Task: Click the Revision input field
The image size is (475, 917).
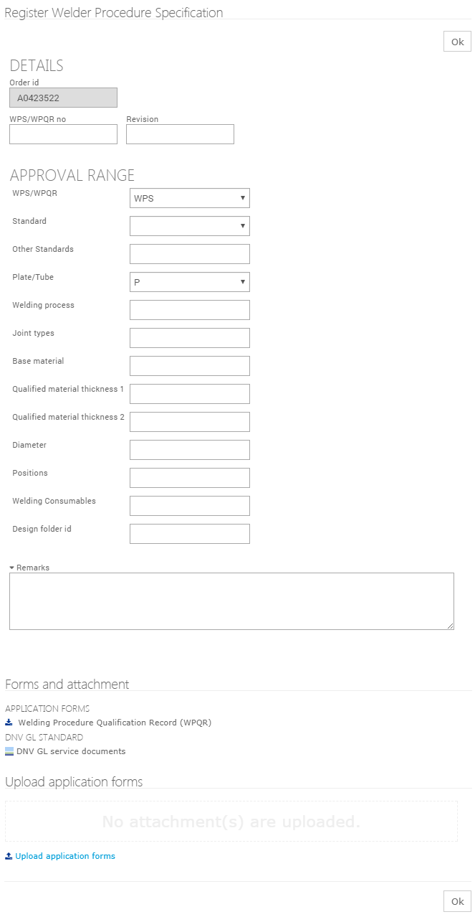Action: tap(180, 134)
